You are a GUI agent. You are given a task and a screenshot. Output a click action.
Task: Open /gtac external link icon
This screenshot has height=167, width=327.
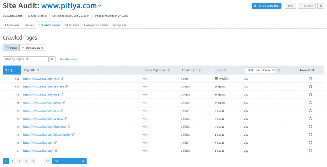[62, 110]
